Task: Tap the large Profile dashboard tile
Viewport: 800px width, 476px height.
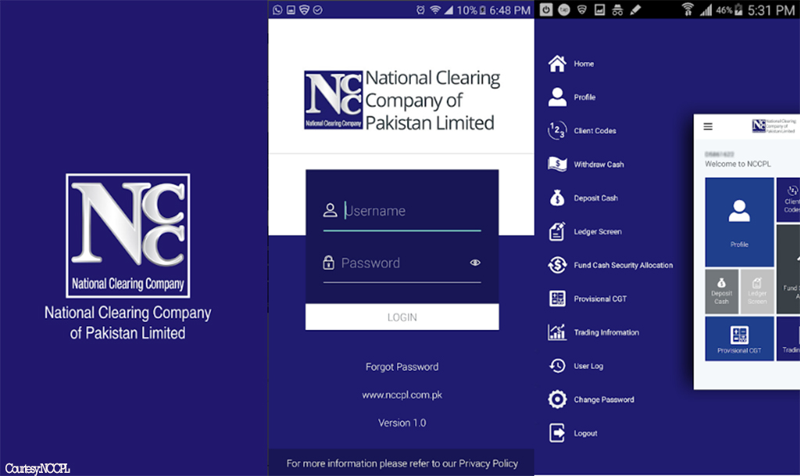Action: [739, 222]
